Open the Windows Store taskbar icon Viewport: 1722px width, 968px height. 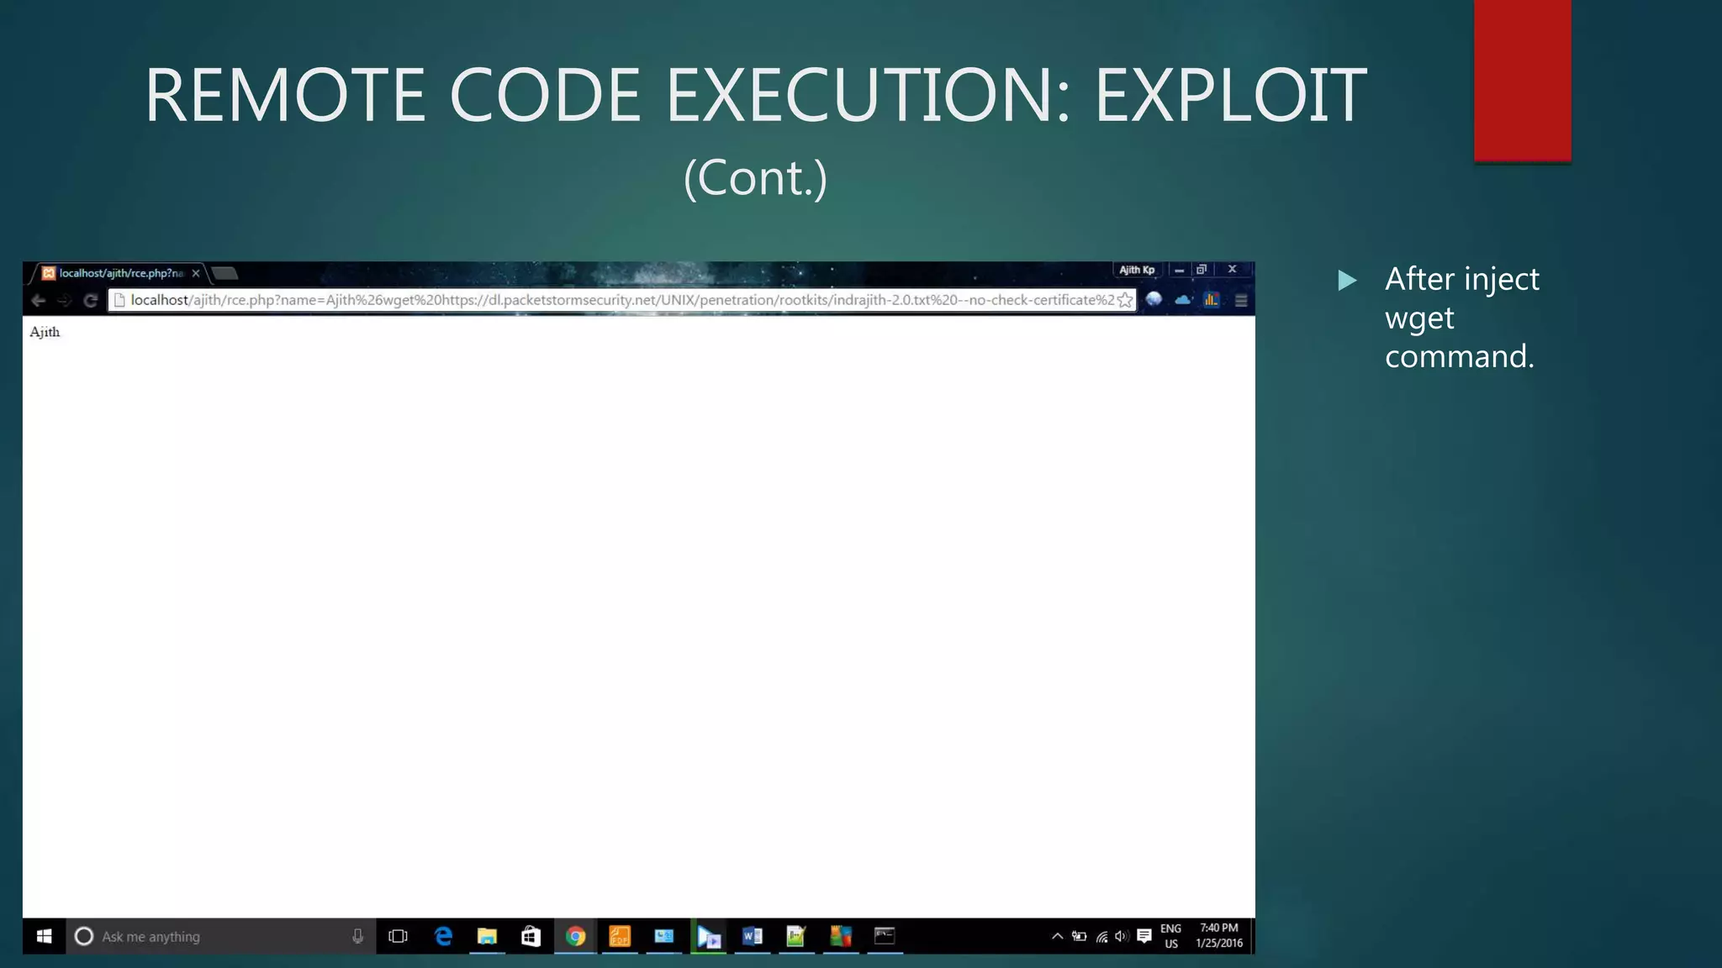pos(531,936)
